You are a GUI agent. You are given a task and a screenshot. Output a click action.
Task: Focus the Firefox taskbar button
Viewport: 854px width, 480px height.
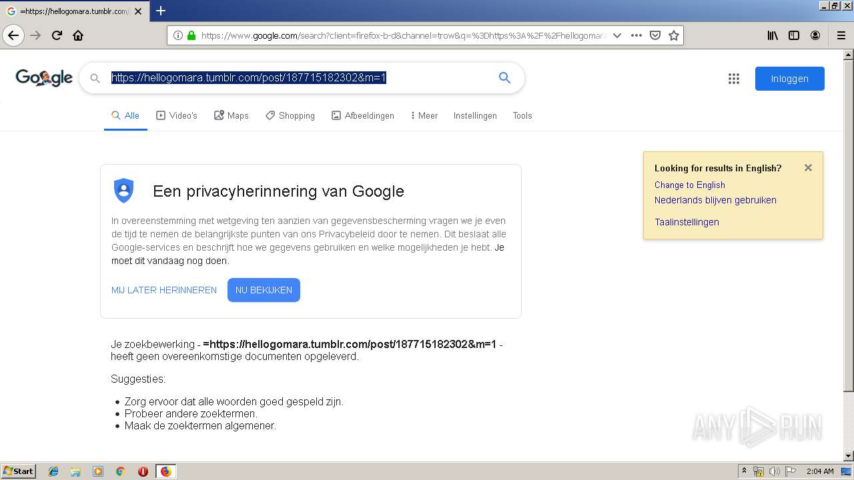tap(165, 471)
